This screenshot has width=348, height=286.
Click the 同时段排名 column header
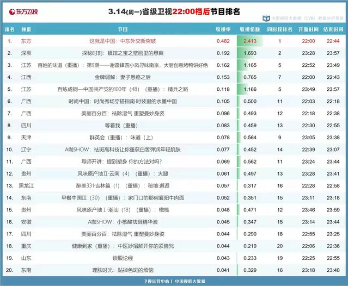tap(279, 29)
